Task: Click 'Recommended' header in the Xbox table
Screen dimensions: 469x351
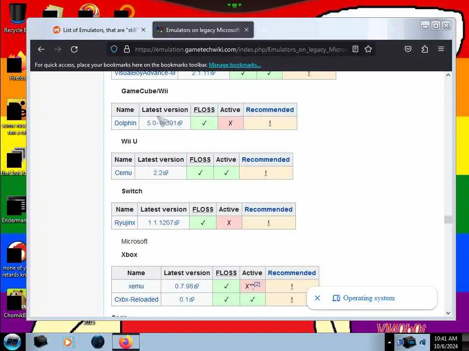Action: coord(292,273)
